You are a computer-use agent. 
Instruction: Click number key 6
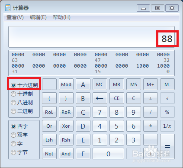pyautogui.click(x=134, y=126)
